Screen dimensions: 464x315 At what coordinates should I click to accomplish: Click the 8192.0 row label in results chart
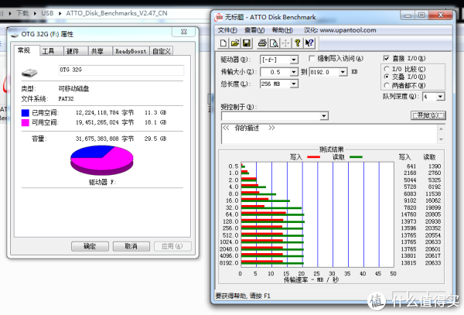(x=229, y=263)
